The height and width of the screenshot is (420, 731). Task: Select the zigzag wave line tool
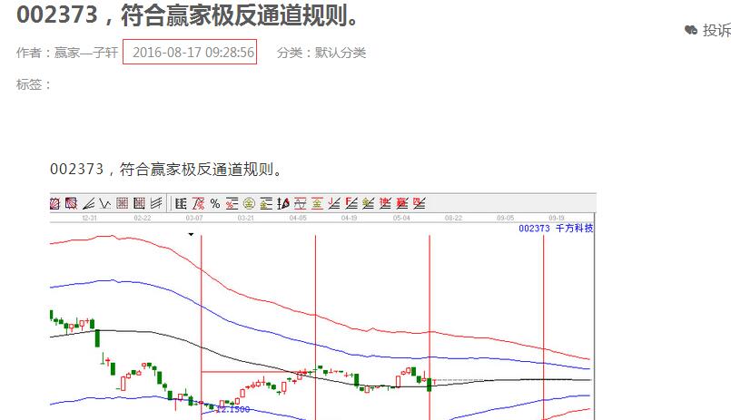point(105,203)
